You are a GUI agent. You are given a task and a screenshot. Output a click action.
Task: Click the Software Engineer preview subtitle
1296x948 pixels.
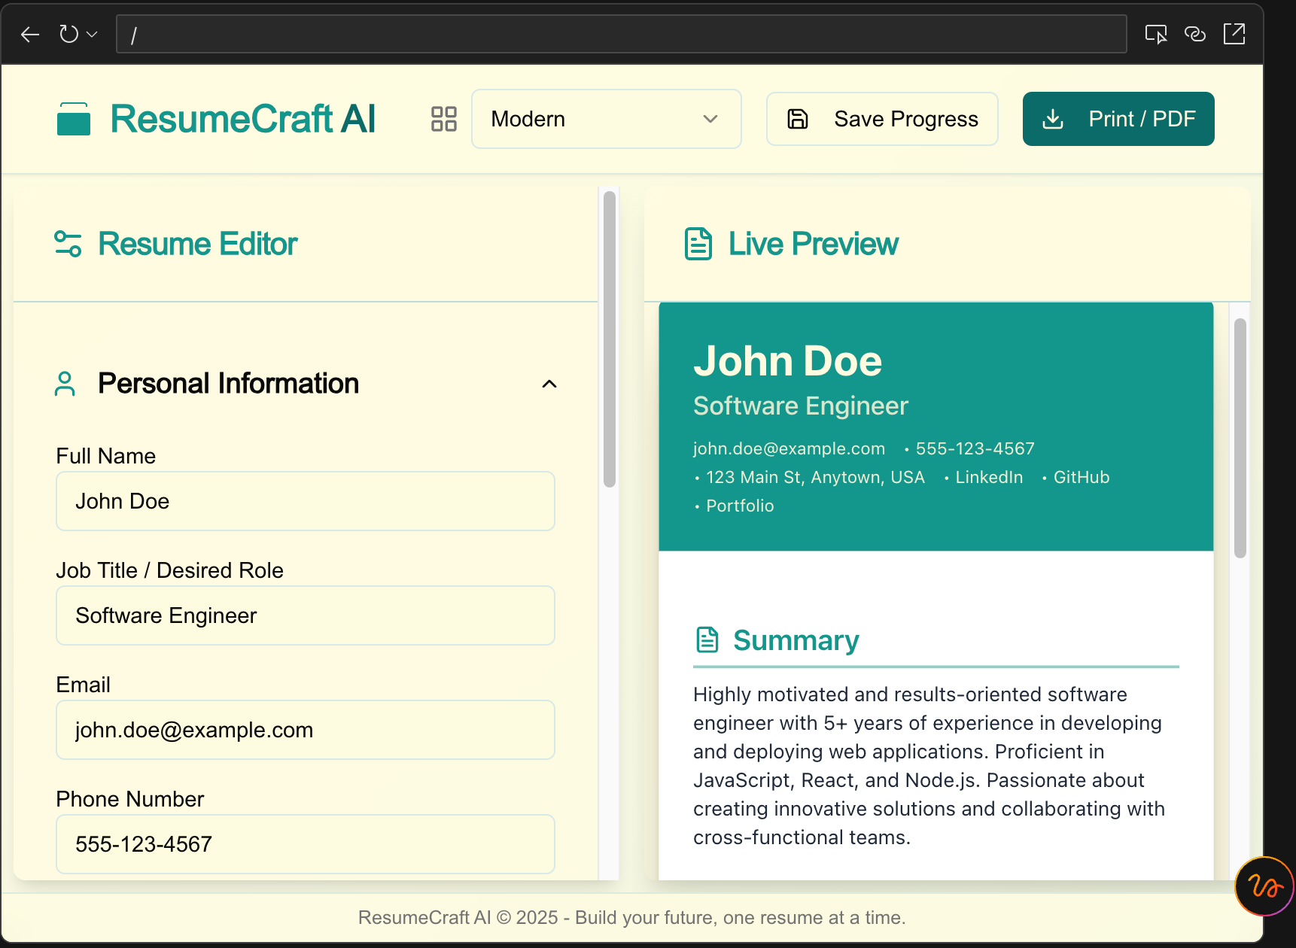[801, 406]
